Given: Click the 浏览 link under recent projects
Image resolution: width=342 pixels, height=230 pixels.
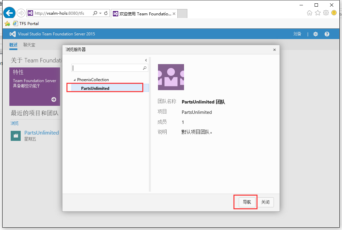Looking at the screenshot, I should tap(15, 123).
